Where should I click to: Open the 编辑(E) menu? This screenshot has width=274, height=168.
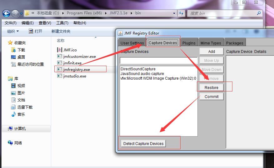coord(27,23)
